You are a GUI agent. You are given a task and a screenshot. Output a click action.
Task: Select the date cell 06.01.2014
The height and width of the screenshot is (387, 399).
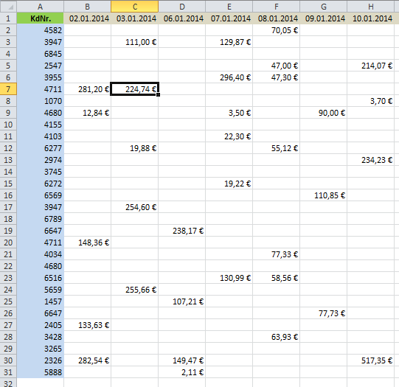coord(181,18)
